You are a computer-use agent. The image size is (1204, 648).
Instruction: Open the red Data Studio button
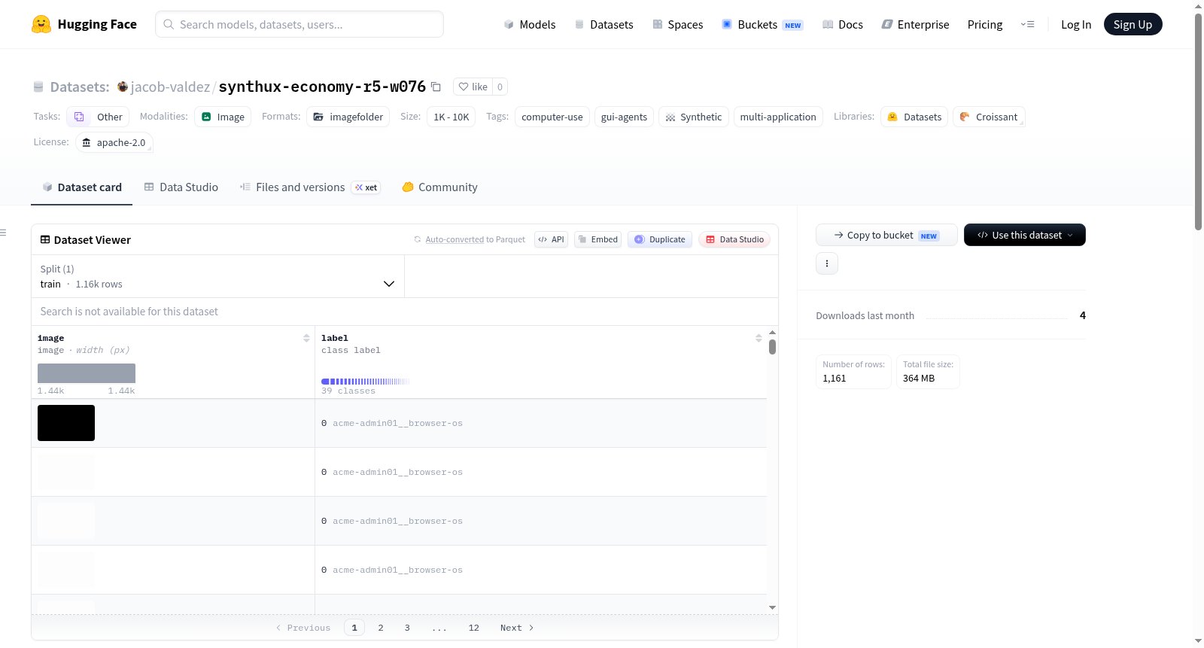pos(734,239)
